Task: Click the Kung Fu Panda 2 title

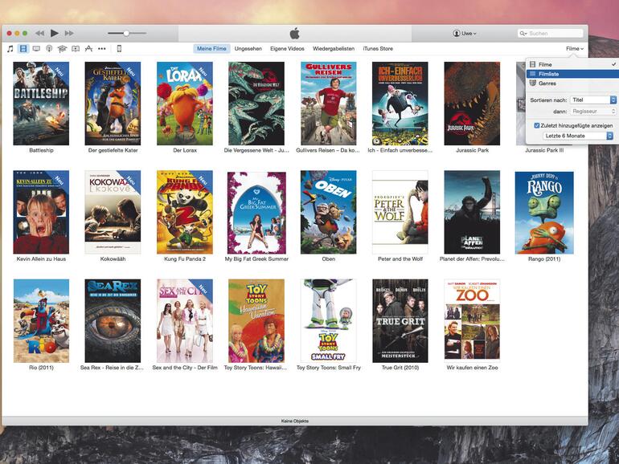Action: pyautogui.click(x=185, y=259)
